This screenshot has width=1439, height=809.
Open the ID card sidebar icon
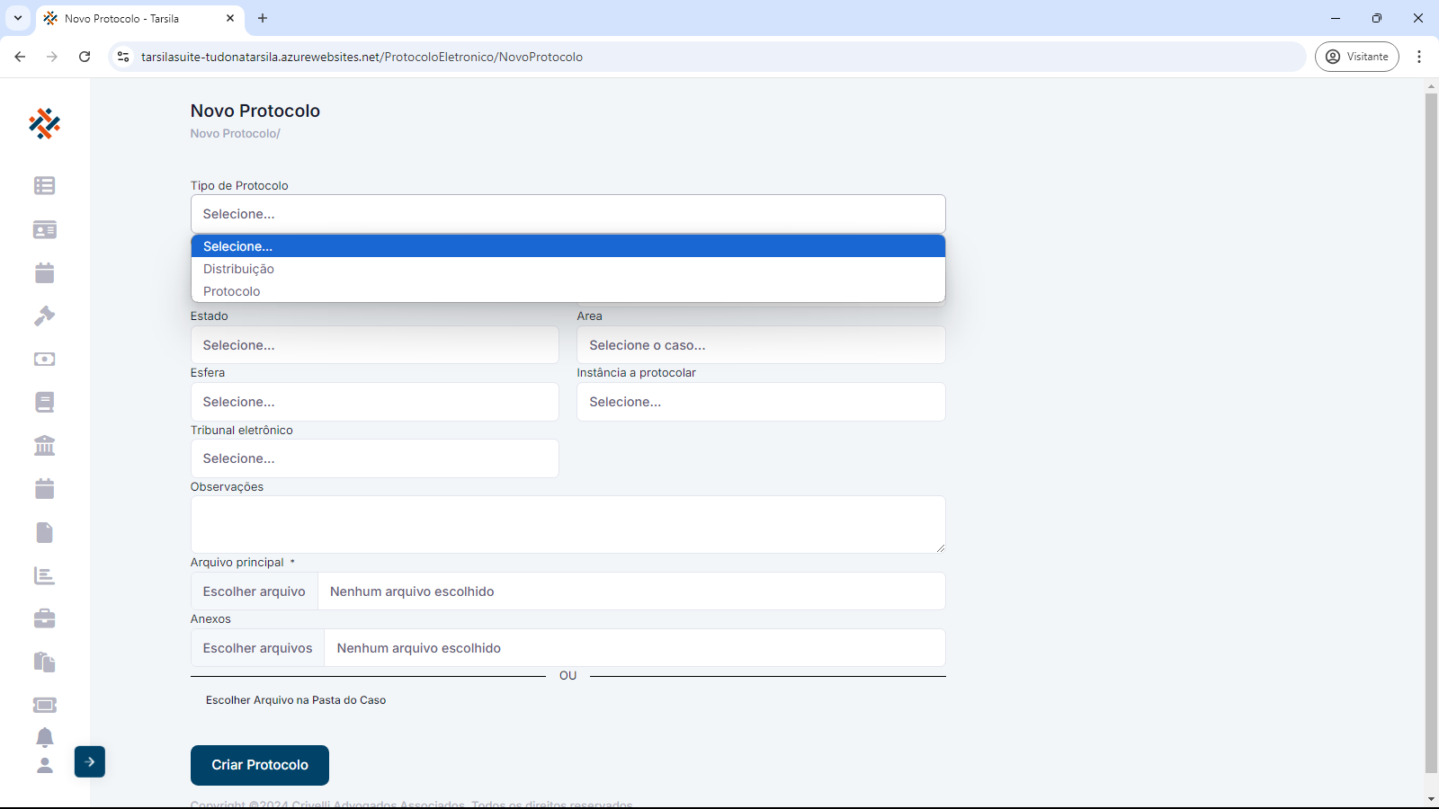click(x=44, y=230)
